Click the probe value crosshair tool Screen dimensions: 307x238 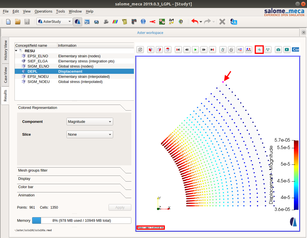pyautogui.click(x=259, y=50)
